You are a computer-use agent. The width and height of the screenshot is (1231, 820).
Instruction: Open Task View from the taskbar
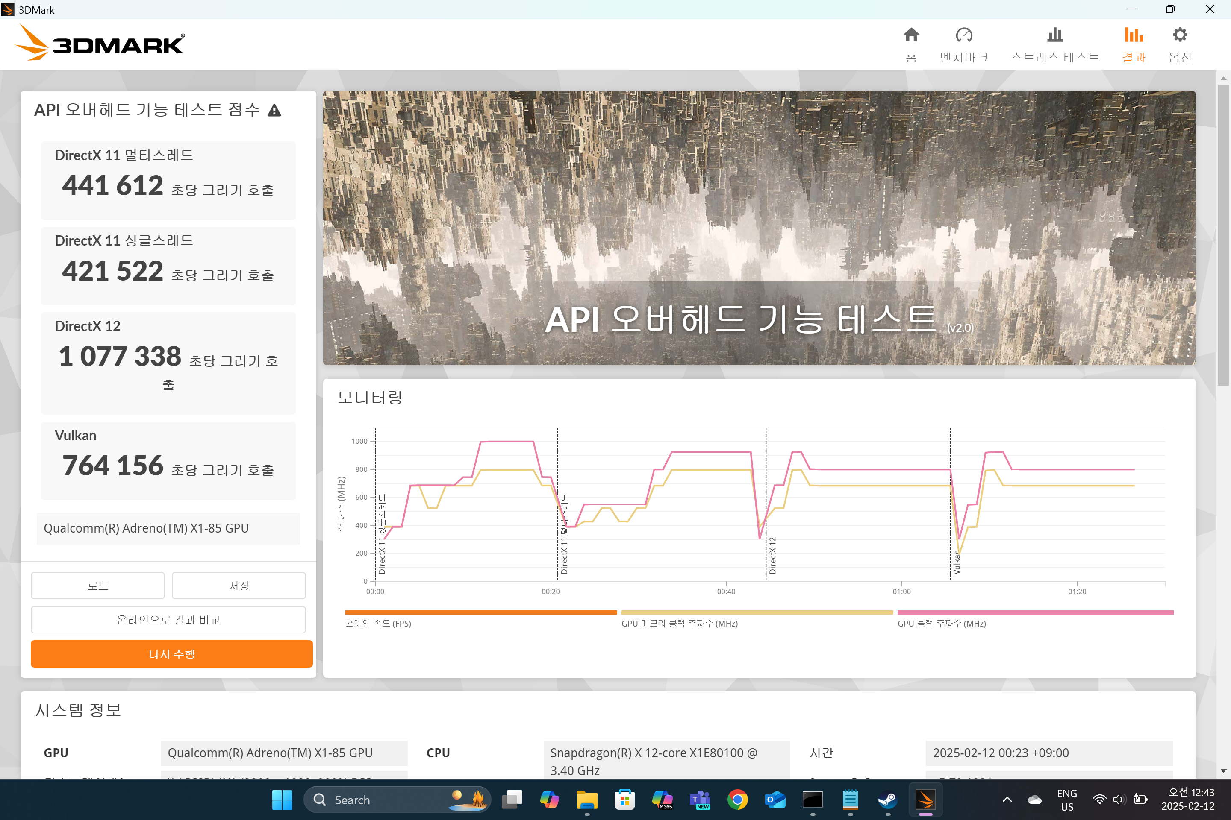[x=512, y=799]
